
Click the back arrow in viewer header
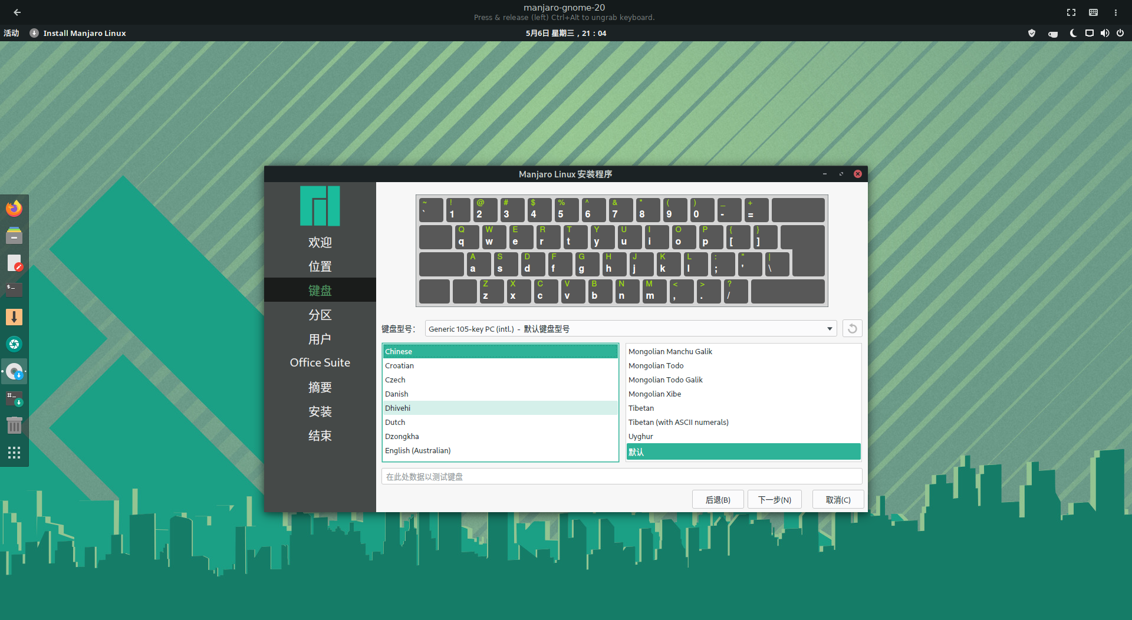tap(17, 12)
